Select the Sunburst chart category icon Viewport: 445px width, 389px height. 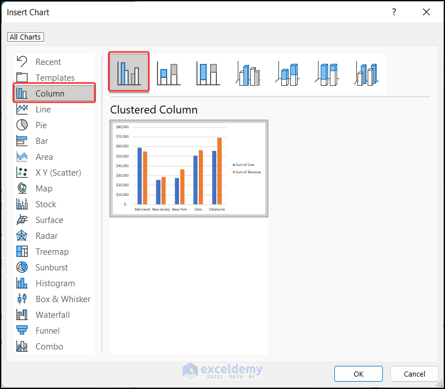click(22, 267)
